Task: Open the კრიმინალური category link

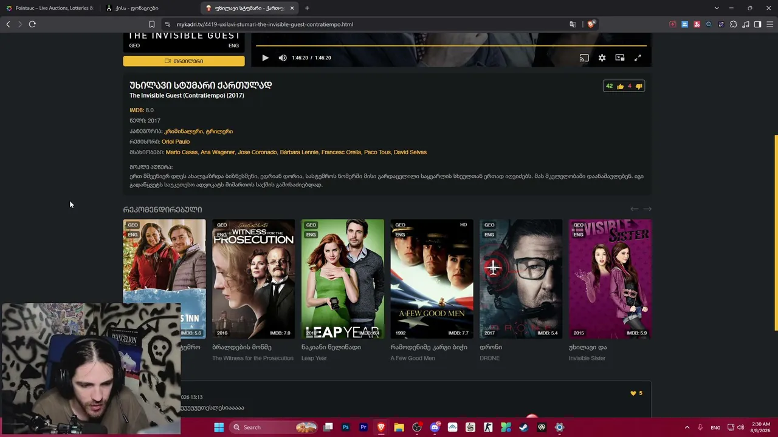Action: tap(184, 131)
